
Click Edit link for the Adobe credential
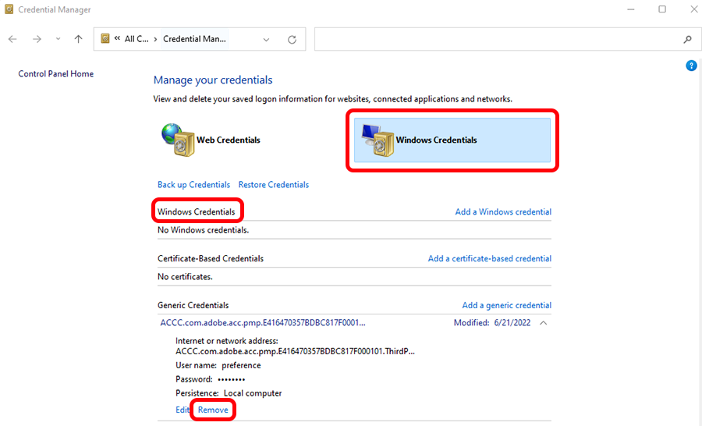tap(183, 410)
